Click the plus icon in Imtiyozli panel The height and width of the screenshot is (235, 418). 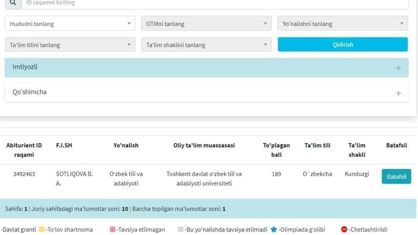(398, 68)
